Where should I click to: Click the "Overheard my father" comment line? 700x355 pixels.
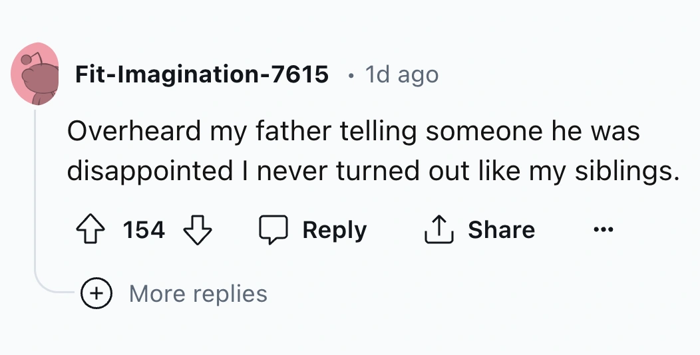tap(353, 131)
